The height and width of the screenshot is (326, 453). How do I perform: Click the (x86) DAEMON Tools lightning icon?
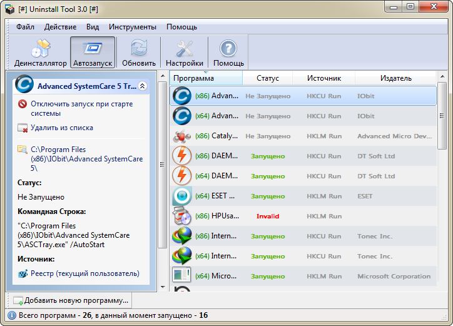pos(182,155)
